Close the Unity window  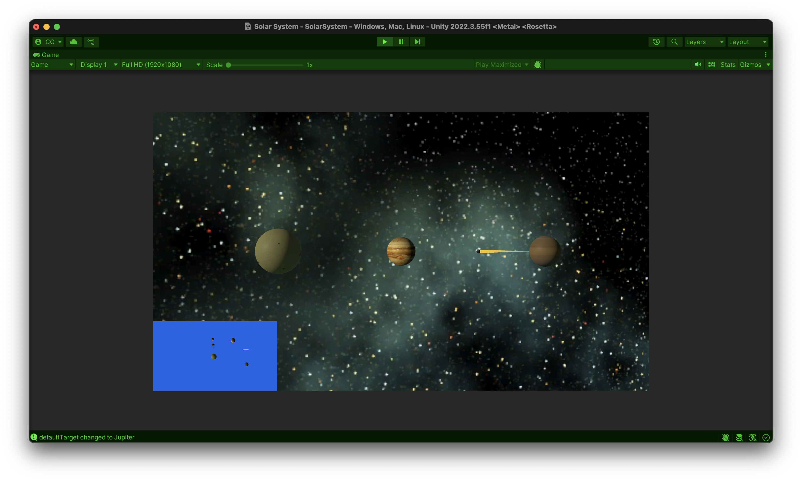pyautogui.click(x=36, y=27)
